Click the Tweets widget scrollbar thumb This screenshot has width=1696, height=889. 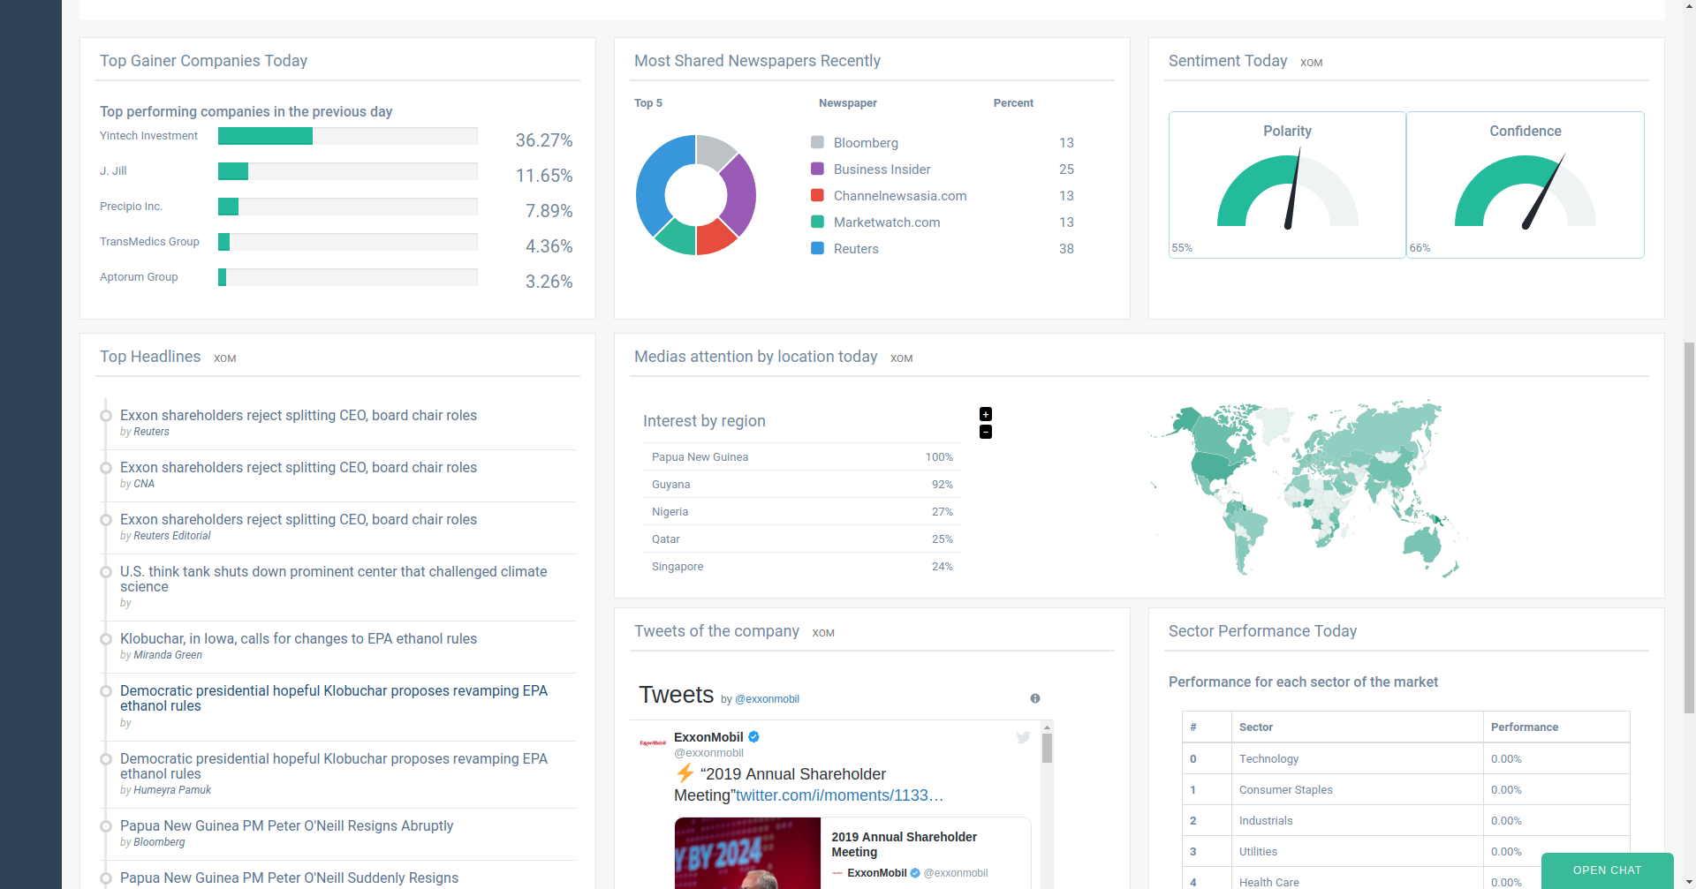pyautogui.click(x=1047, y=749)
